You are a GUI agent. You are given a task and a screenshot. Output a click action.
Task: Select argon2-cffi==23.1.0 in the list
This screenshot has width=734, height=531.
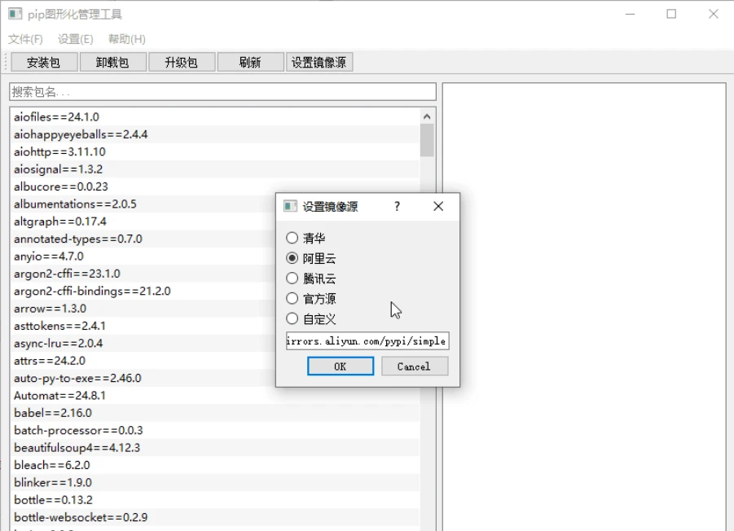pos(143,274)
